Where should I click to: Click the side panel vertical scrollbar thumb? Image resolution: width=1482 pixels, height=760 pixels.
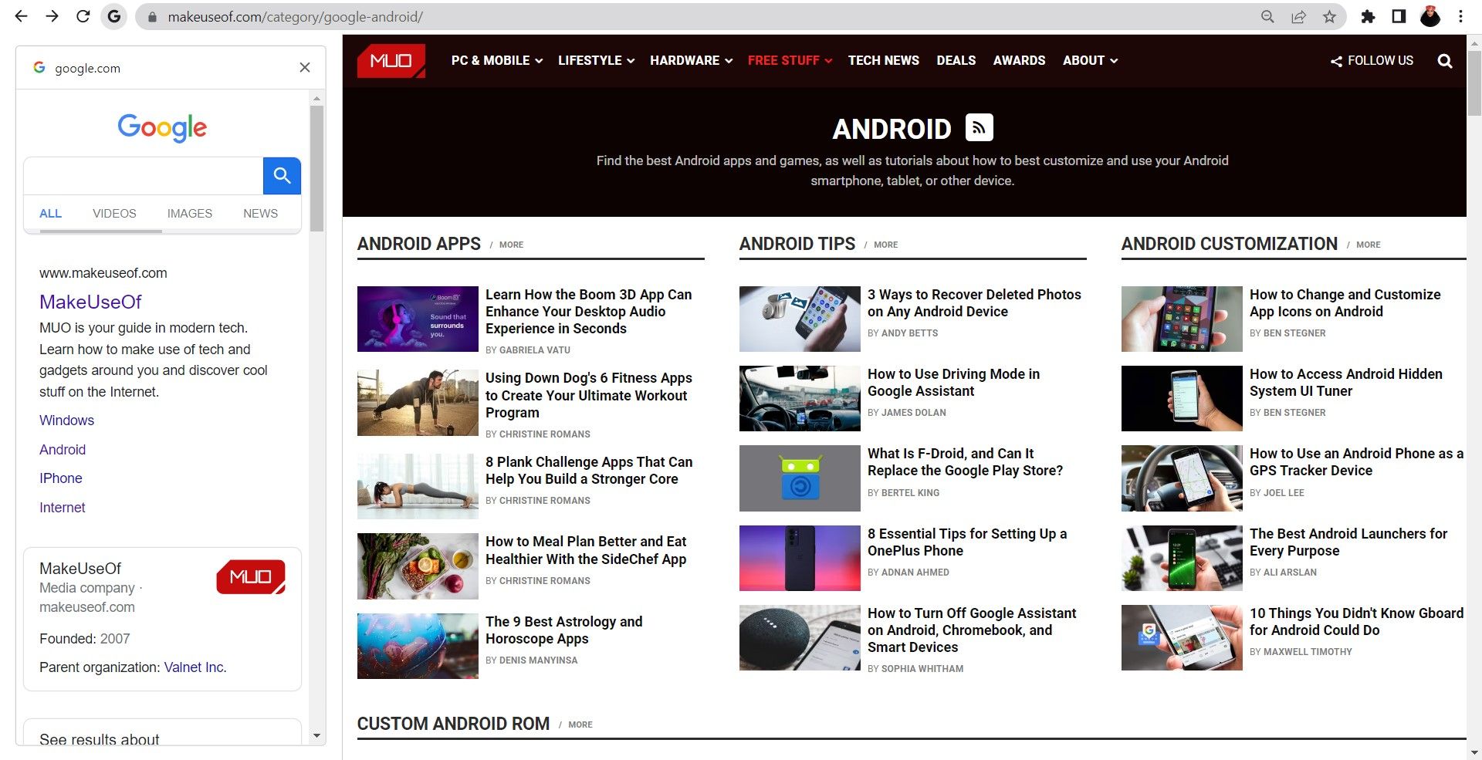click(x=316, y=168)
